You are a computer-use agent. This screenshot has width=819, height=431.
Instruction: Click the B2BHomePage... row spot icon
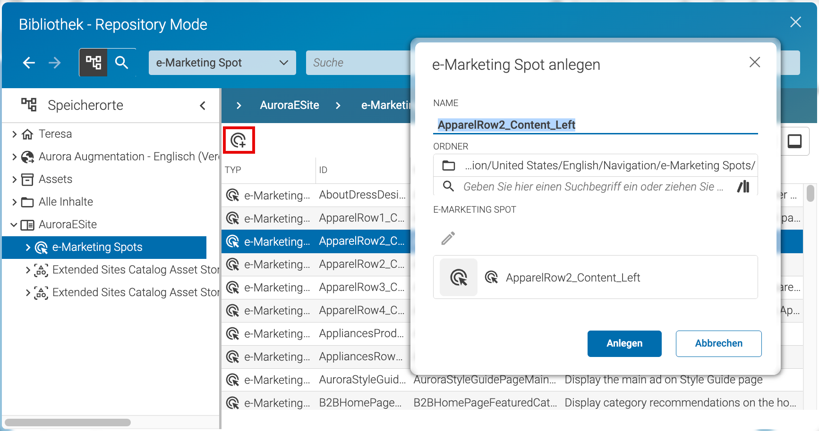coord(232,403)
